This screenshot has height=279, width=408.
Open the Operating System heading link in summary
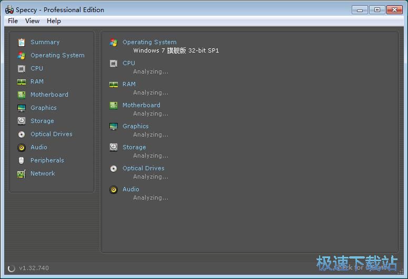[149, 42]
